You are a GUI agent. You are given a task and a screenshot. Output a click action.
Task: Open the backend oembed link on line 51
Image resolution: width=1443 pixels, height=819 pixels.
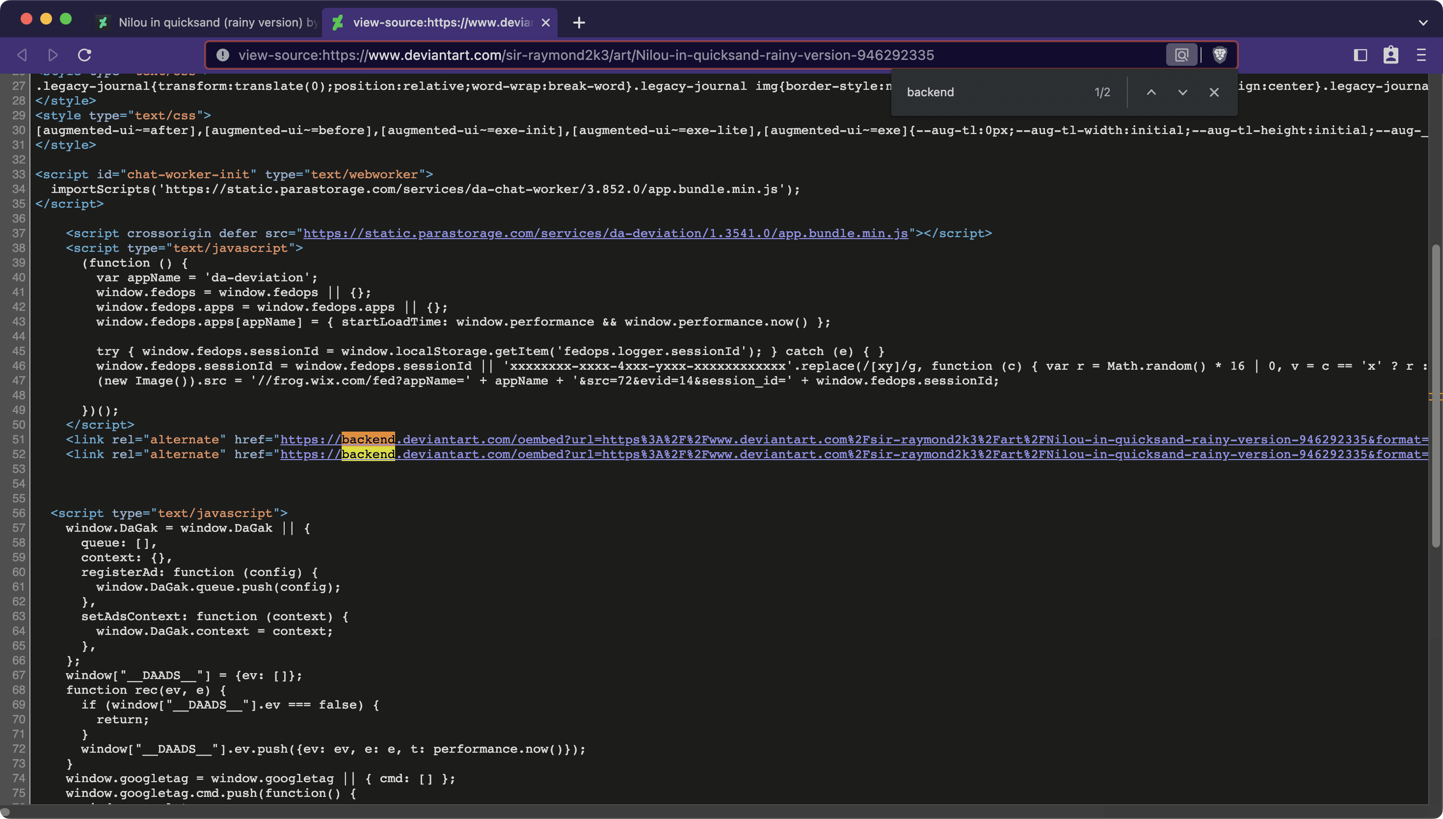855,439
